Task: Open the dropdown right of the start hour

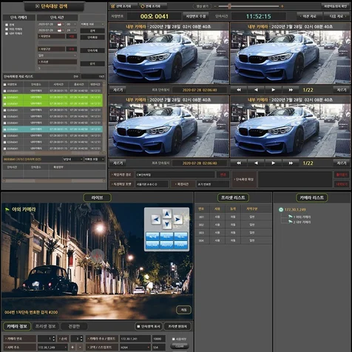Action: coord(92,24)
